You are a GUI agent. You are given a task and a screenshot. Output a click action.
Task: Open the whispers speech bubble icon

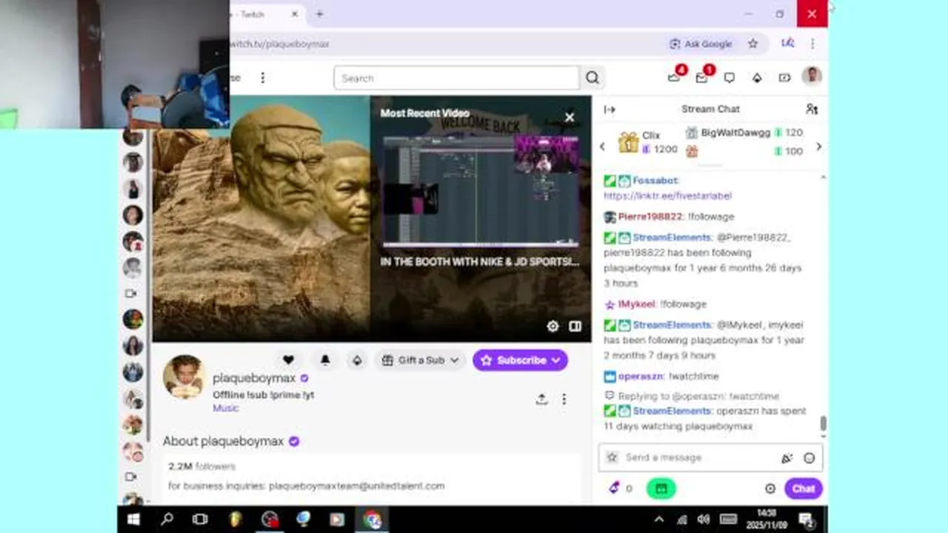(x=730, y=78)
